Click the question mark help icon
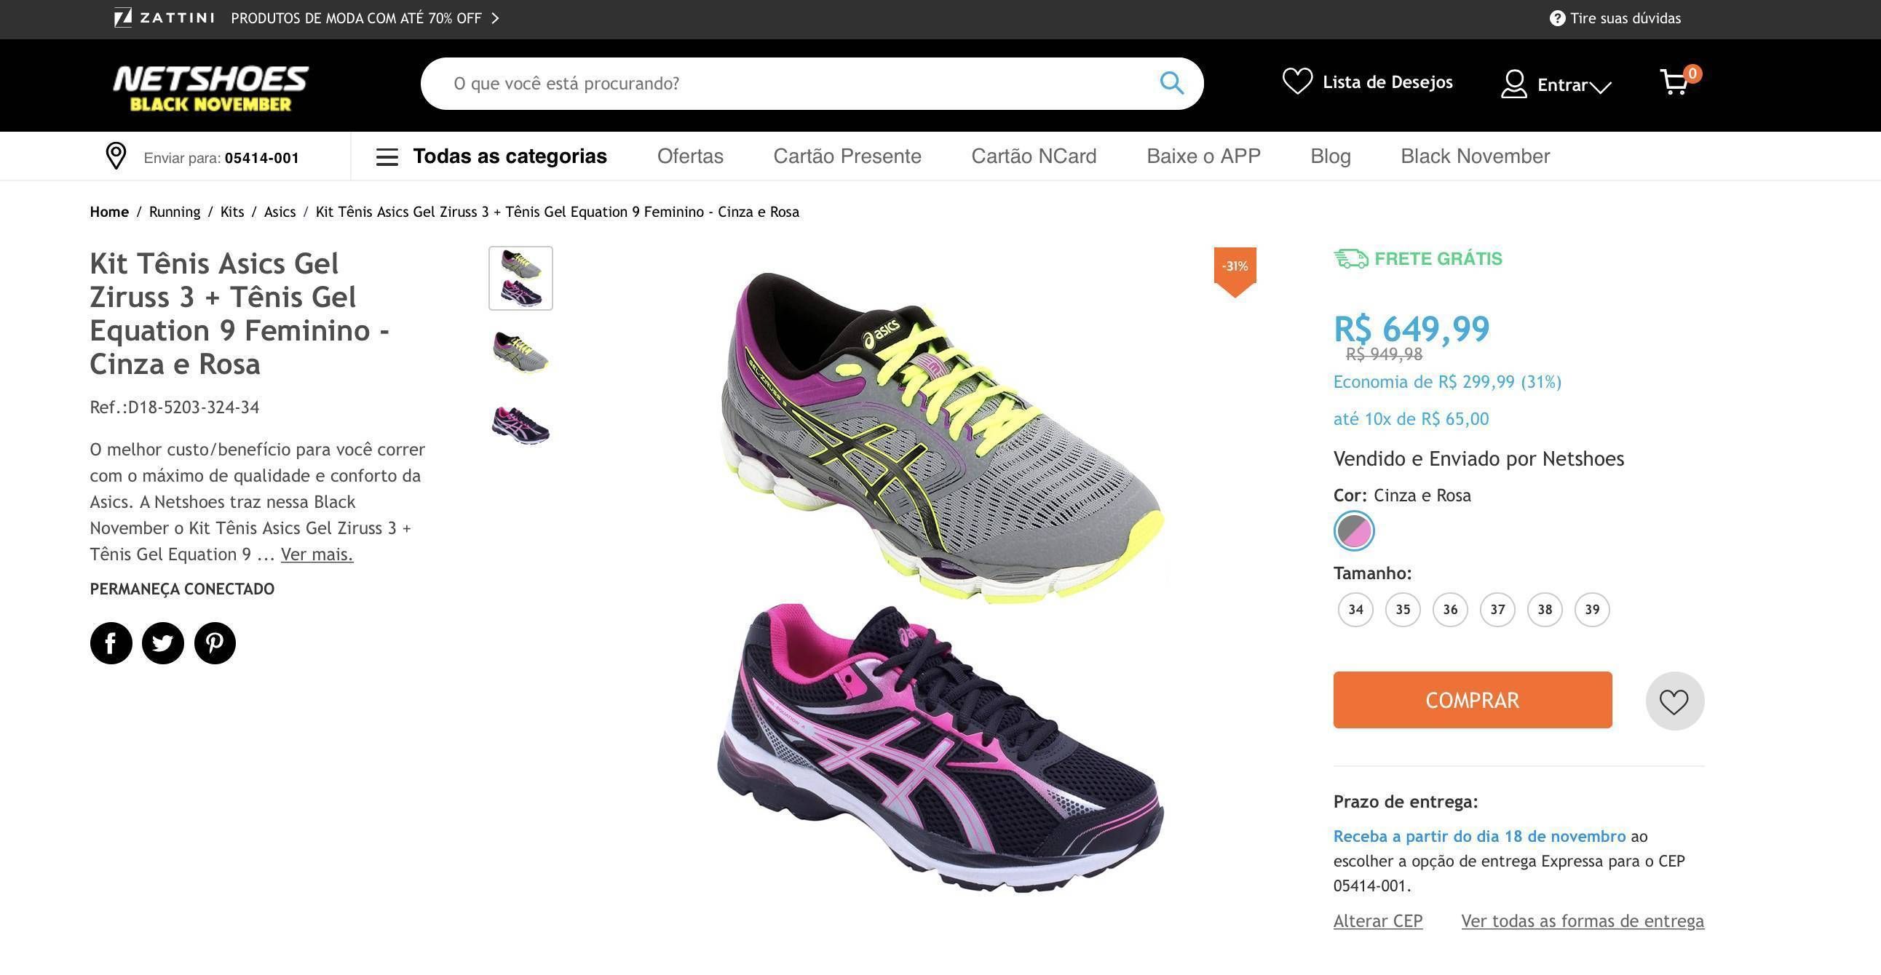The image size is (1881, 975). [1558, 18]
